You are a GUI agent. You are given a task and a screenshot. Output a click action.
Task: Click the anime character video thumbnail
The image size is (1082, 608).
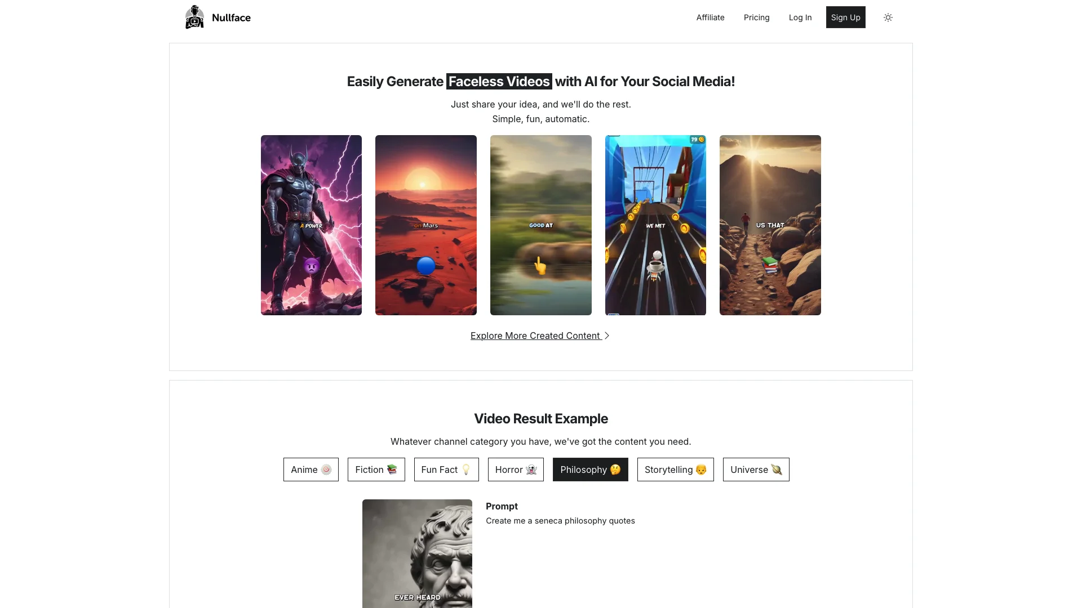[312, 225]
